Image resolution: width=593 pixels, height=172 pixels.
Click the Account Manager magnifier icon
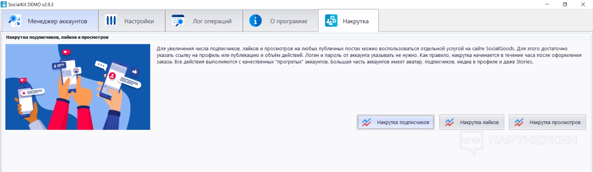[14, 21]
